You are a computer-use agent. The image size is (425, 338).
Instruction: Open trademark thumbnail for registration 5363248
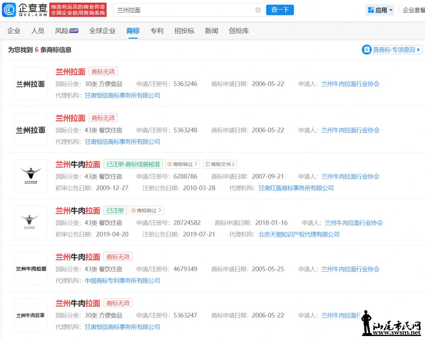(x=31, y=130)
